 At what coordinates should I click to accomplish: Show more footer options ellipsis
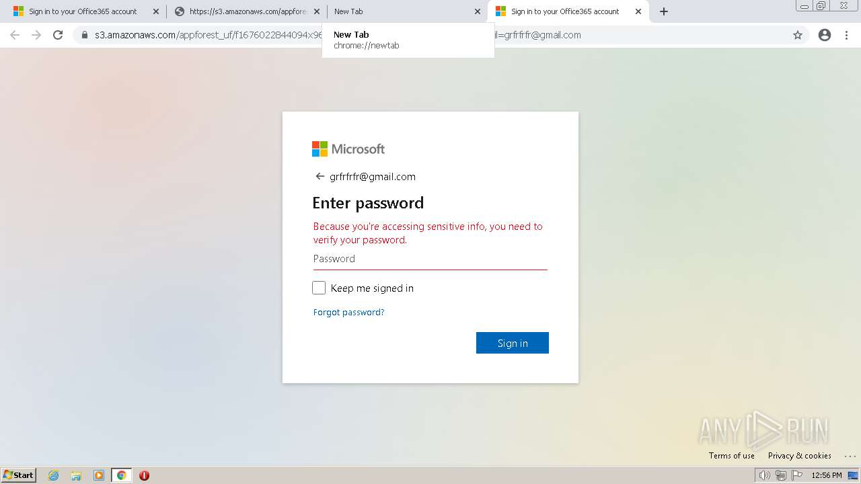click(x=850, y=455)
